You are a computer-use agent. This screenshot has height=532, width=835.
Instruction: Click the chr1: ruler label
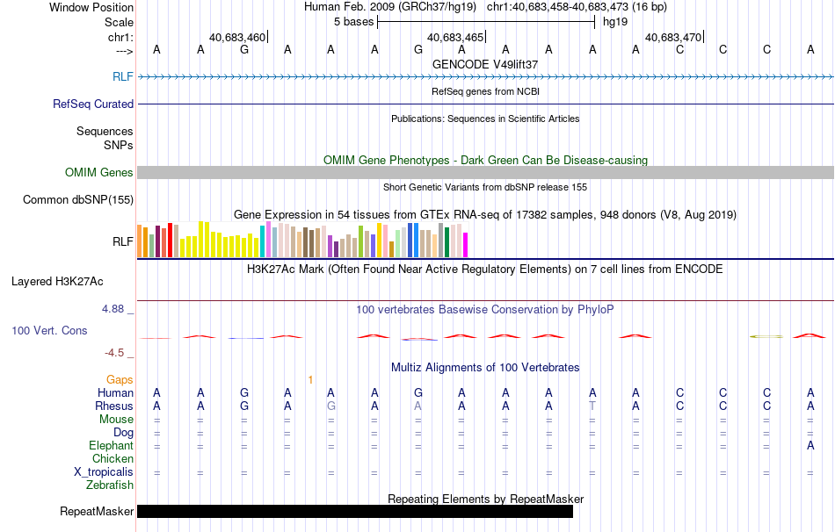[x=120, y=37]
